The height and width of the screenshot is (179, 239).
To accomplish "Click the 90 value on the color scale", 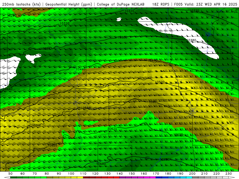I will [59, 174].
